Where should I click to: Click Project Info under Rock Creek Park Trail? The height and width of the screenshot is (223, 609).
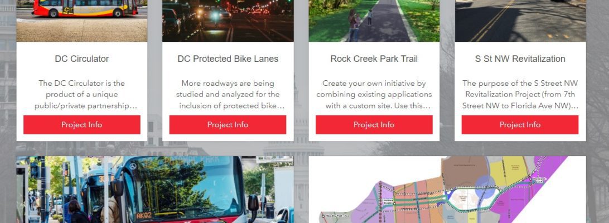[x=374, y=125]
